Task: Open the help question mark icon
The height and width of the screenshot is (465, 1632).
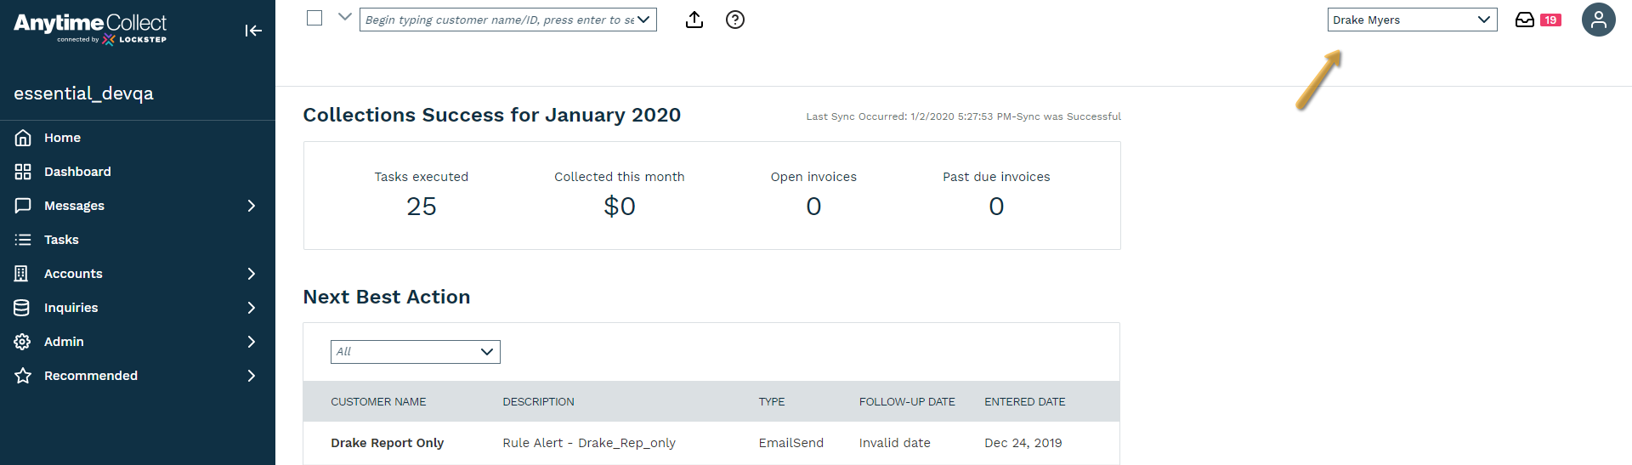Action: coord(735,20)
